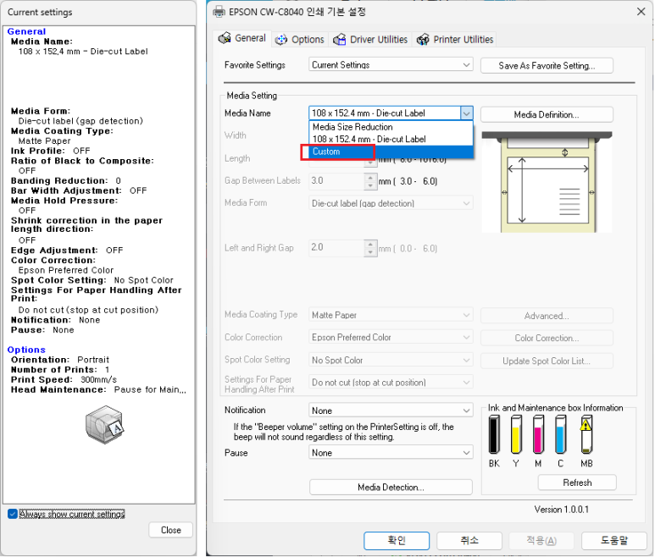The height and width of the screenshot is (557, 655).
Task: Open Media Definition dialog
Action: [x=547, y=115]
